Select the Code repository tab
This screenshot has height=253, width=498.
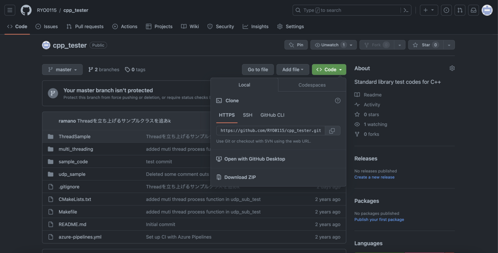click(x=17, y=27)
